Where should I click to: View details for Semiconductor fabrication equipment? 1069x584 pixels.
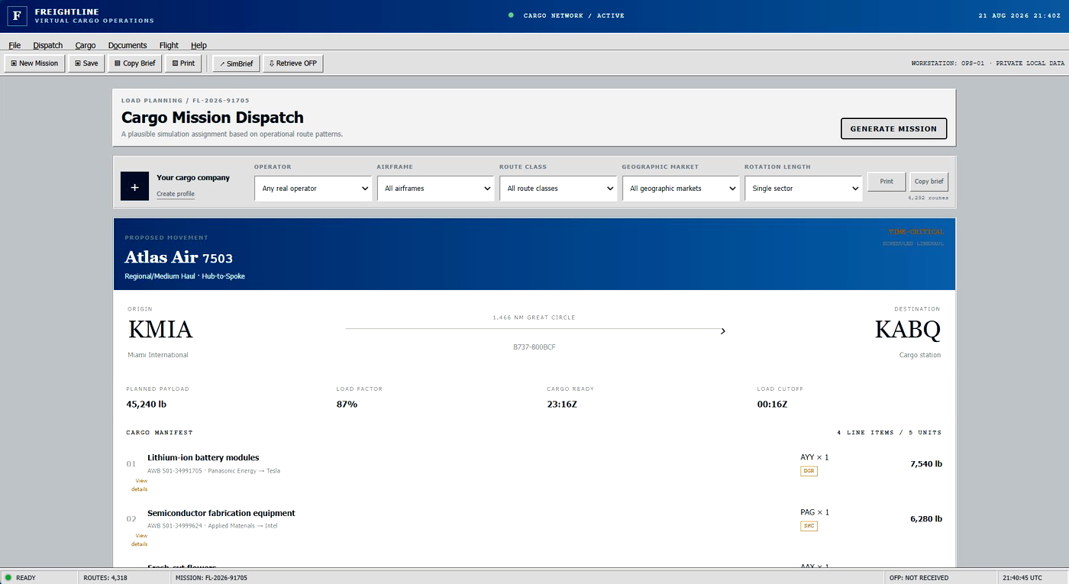[139, 540]
